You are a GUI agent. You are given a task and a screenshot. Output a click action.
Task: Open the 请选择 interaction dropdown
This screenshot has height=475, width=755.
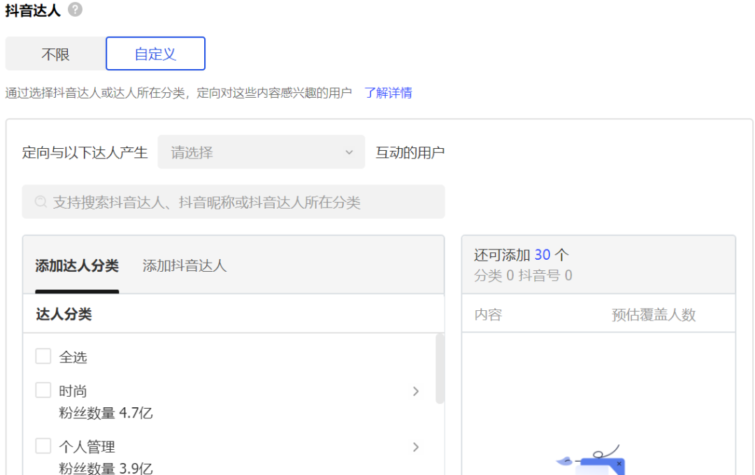(261, 152)
